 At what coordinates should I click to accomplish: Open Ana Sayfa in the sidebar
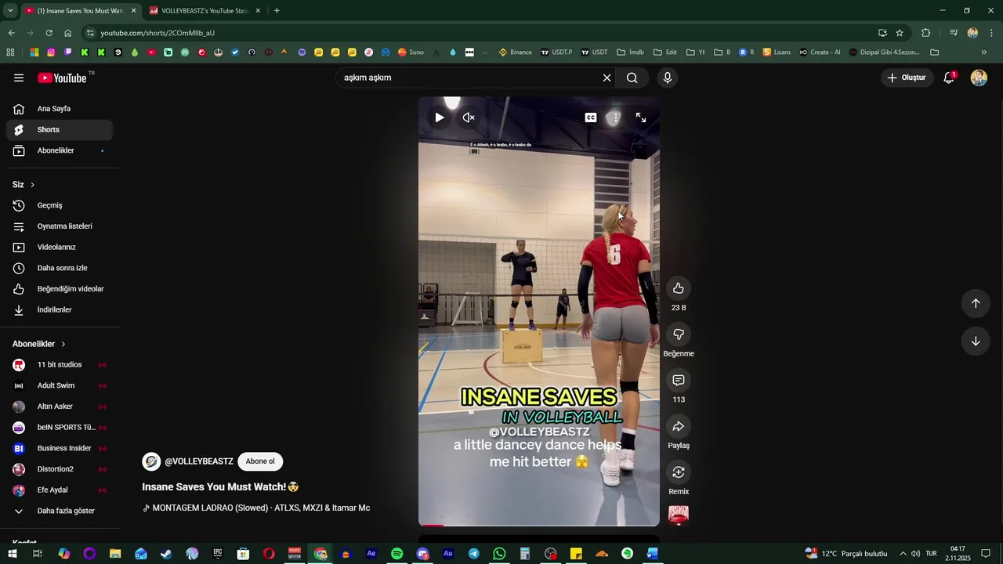pos(60,109)
